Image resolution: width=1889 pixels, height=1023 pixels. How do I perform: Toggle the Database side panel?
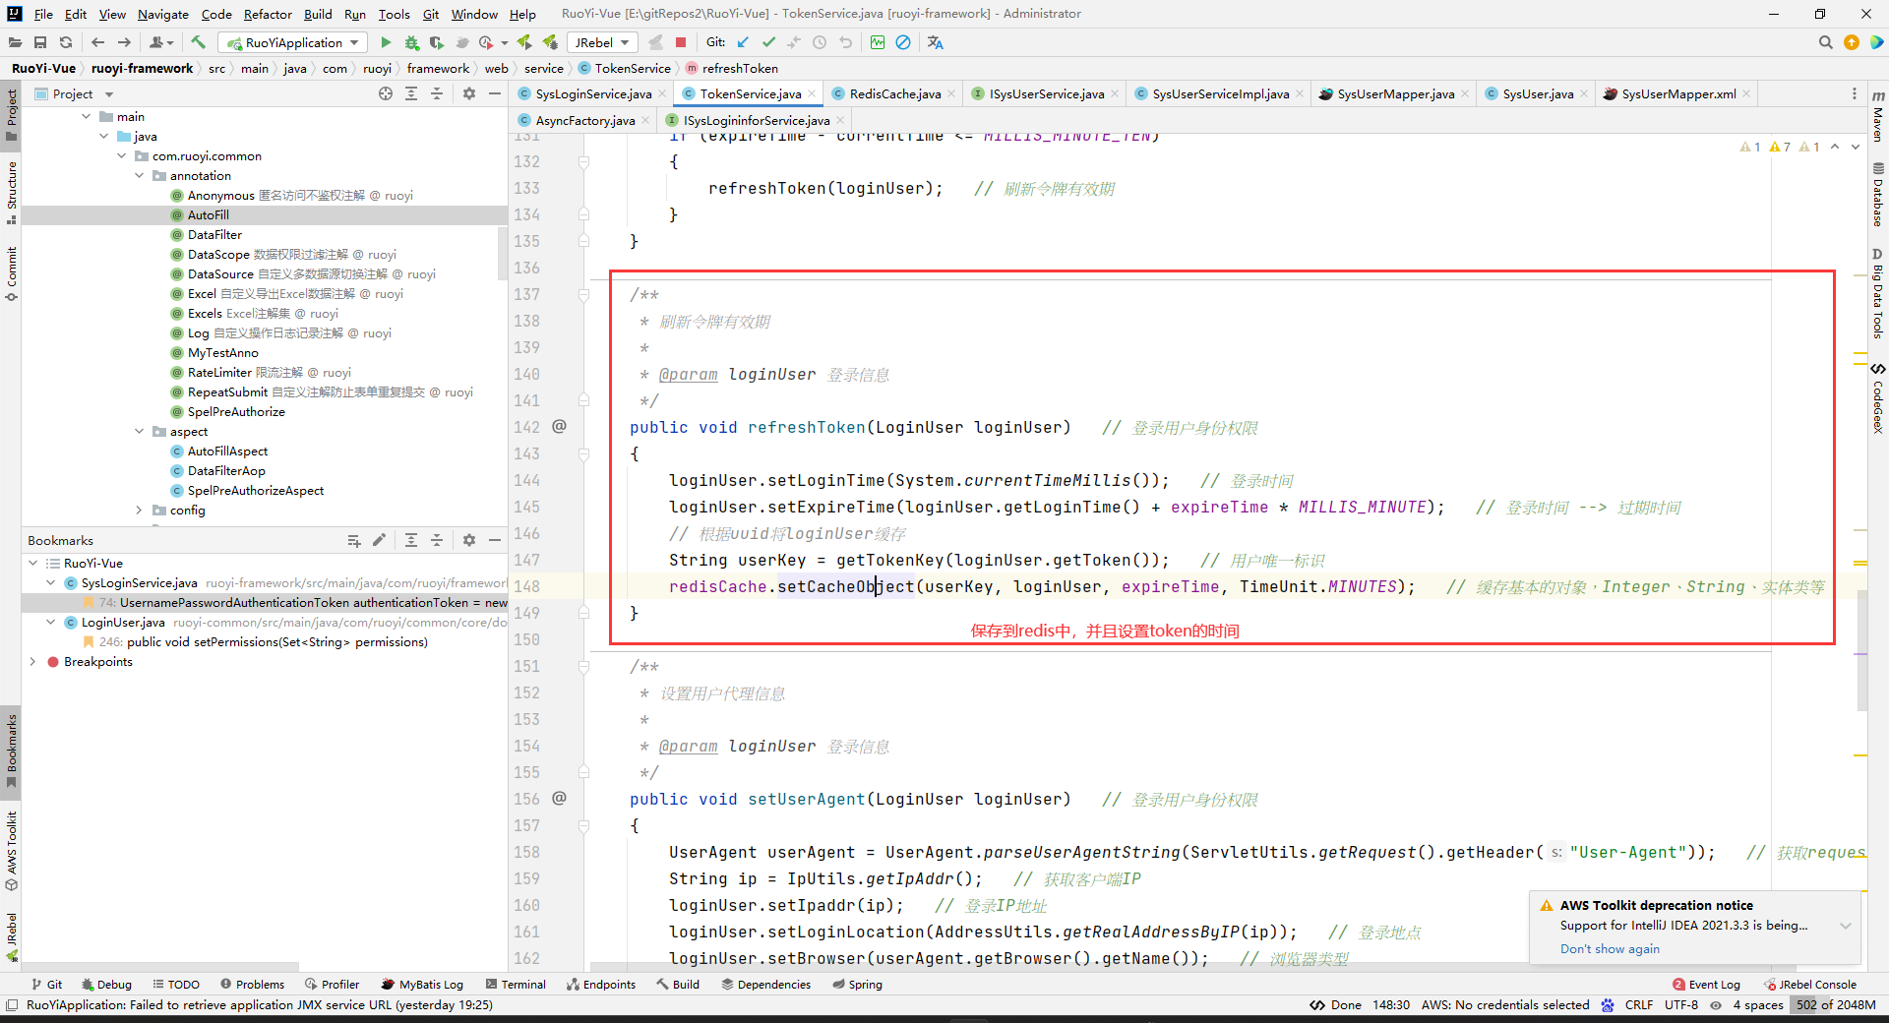point(1878,195)
